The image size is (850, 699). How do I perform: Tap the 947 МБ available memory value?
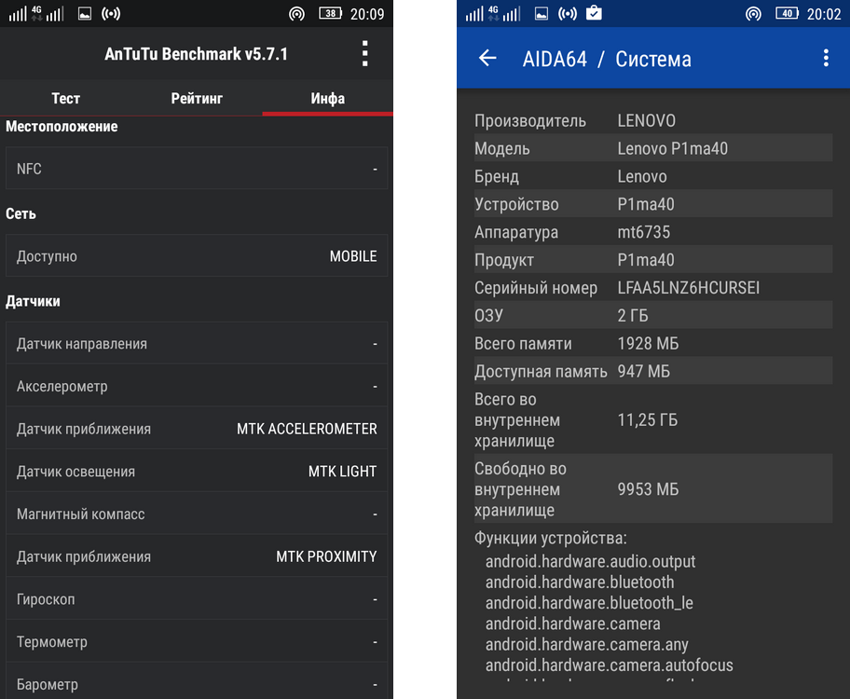click(x=643, y=371)
